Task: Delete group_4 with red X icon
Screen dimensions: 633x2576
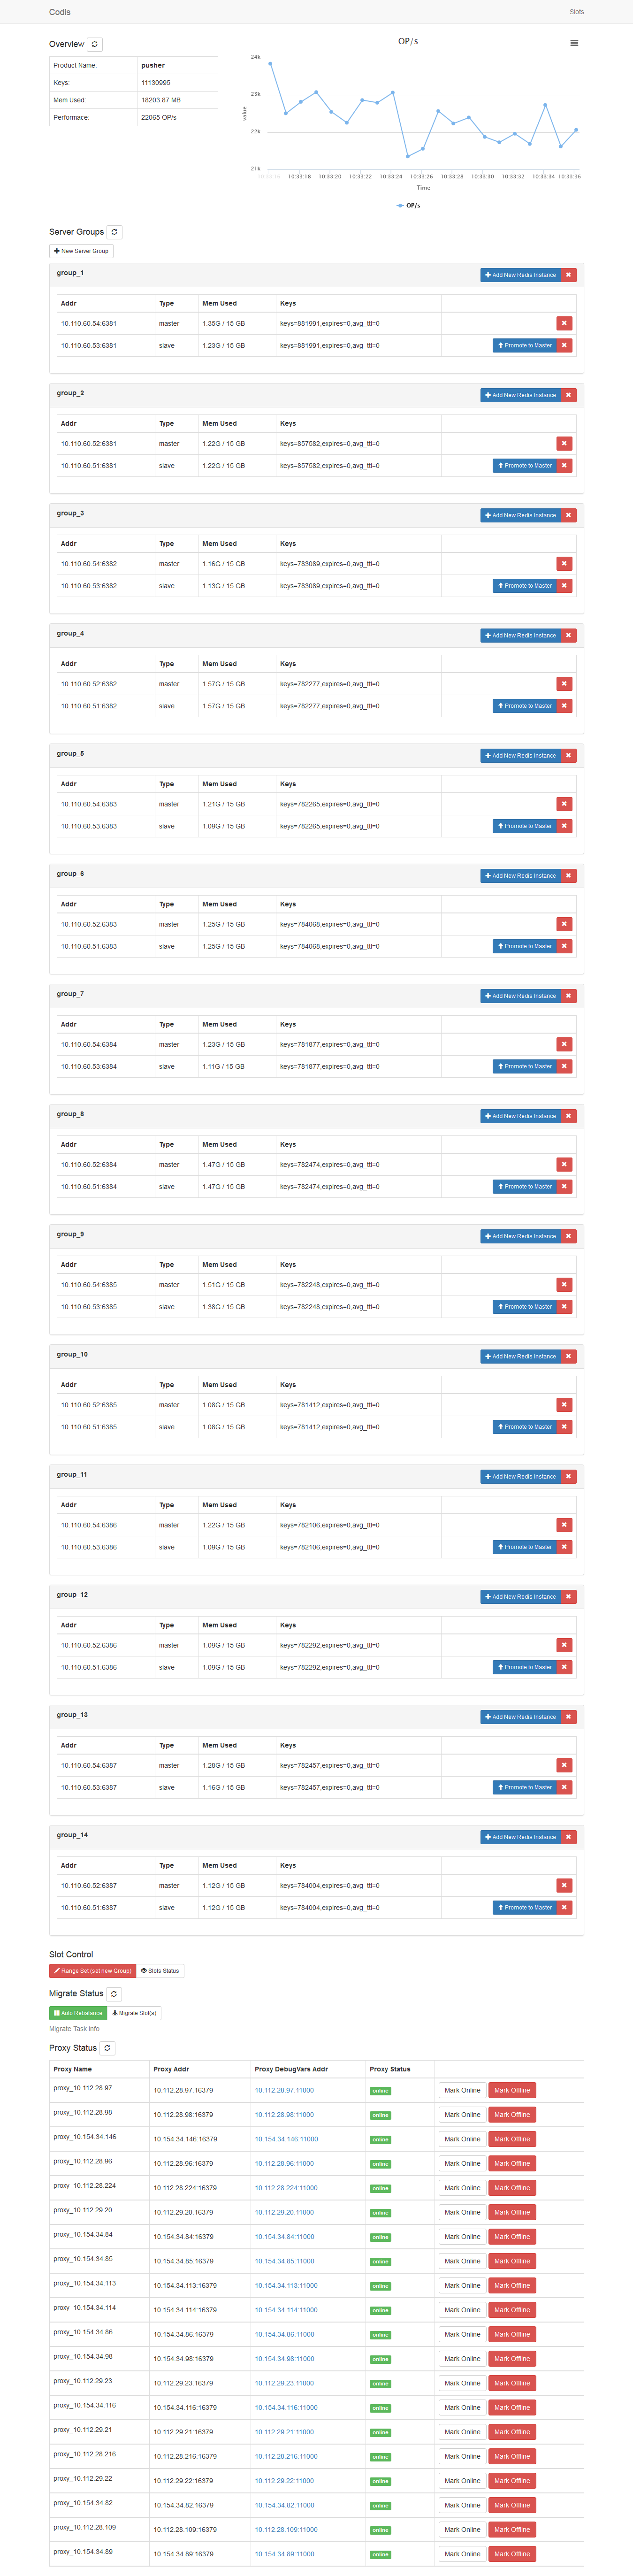Action: tap(568, 635)
